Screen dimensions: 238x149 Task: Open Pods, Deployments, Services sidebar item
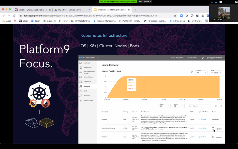(87, 72)
